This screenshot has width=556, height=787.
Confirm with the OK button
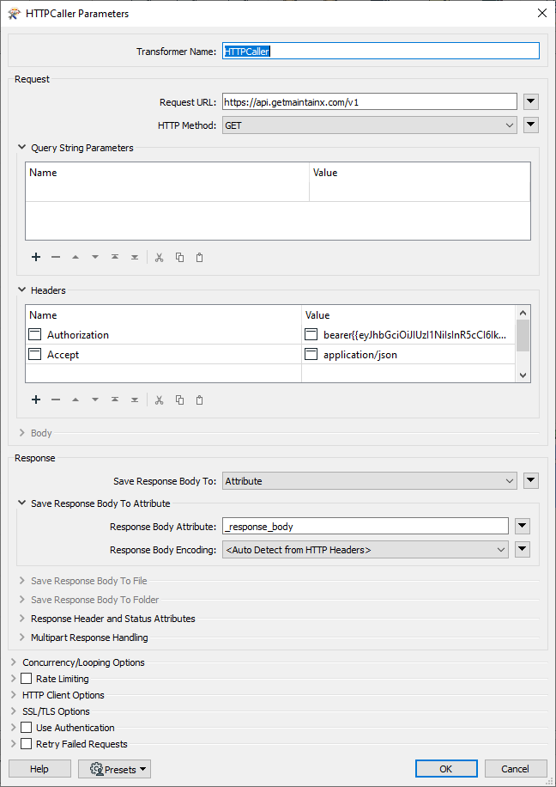tap(446, 769)
